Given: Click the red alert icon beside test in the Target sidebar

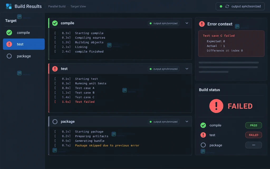Looking at the screenshot, I should (9, 44).
